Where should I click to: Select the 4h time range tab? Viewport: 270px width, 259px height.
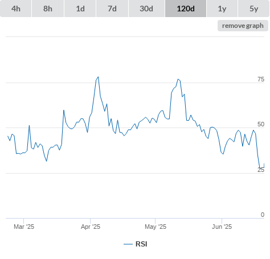pyautogui.click(x=16, y=9)
